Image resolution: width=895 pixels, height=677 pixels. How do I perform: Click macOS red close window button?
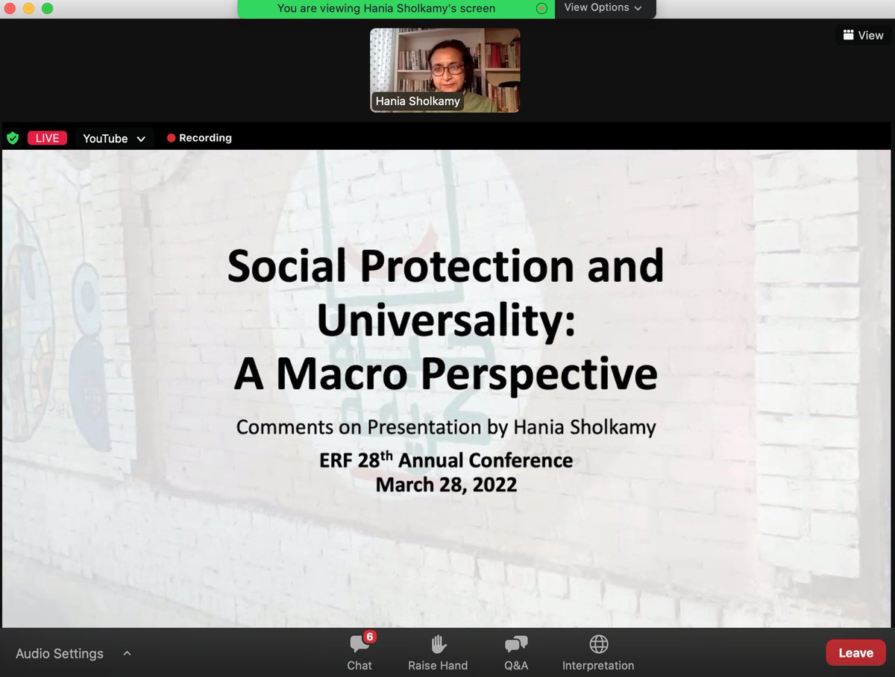(10, 9)
